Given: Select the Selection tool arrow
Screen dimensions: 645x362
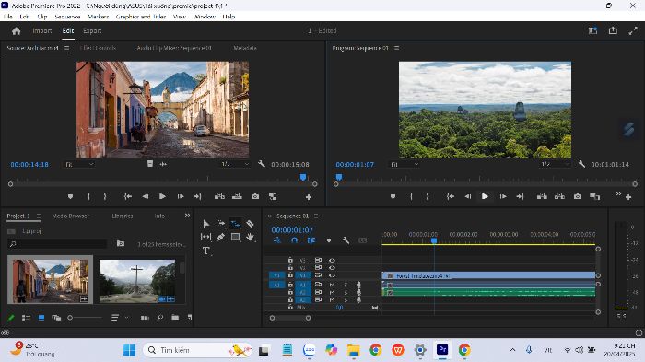Looking at the screenshot, I should [206, 223].
